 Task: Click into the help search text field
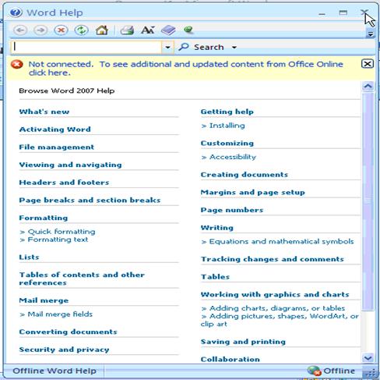pos(86,48)
